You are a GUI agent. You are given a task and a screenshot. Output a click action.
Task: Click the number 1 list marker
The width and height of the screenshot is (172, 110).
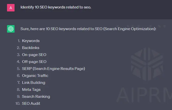[x=19, y=41]
